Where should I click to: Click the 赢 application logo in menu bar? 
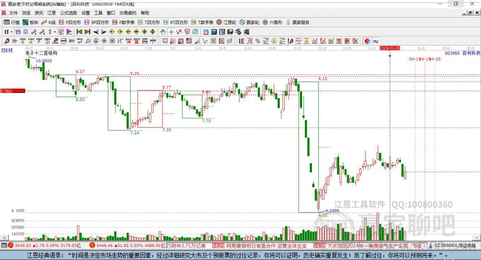(3, 13)
